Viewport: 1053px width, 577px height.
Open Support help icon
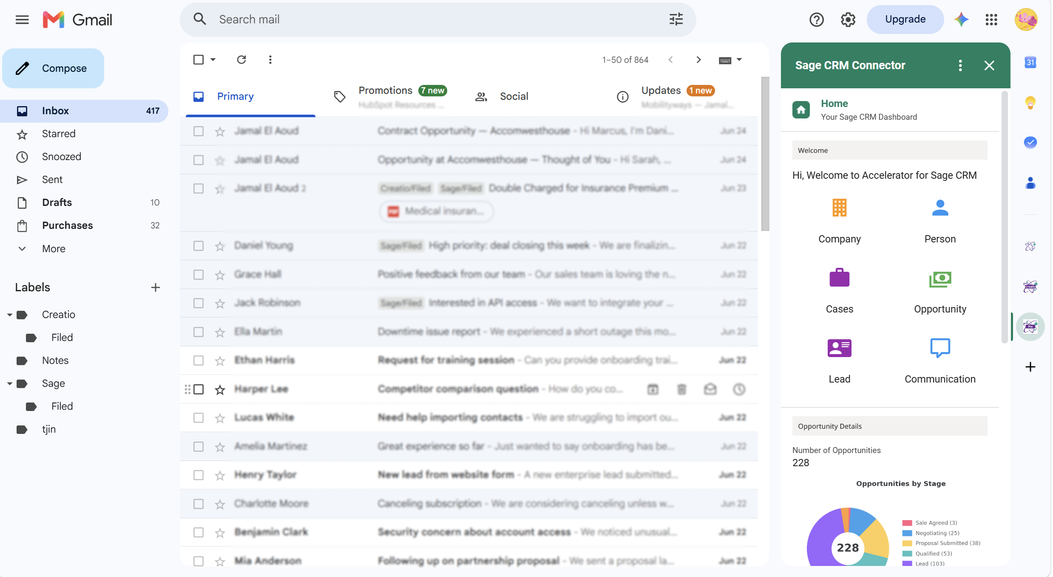(816, 20)
